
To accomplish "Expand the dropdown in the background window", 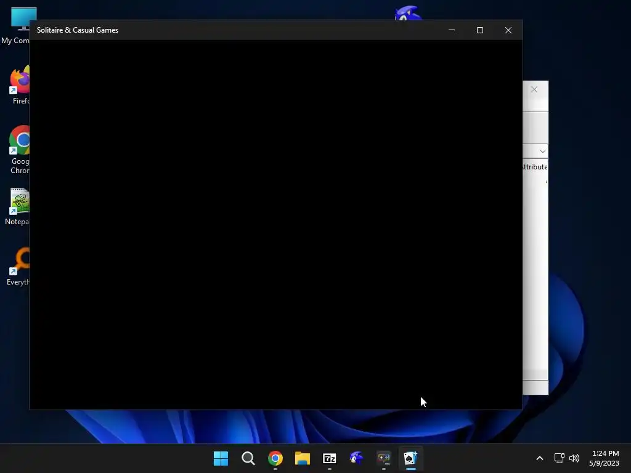I will (542, 152).
